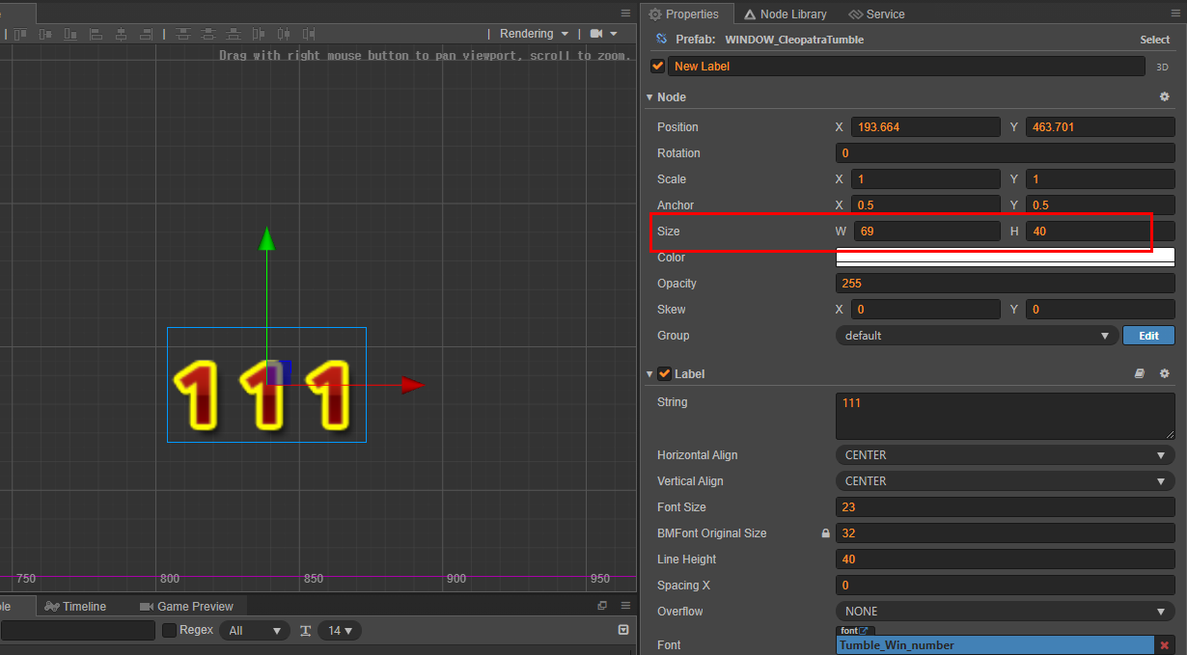The width and height of the screenshot is (1187, 655).
Task: Open the scene panel hamburger menu
Action: [625, 13]
